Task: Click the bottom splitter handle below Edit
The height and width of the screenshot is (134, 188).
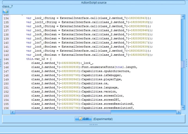Action: point(94,125)
